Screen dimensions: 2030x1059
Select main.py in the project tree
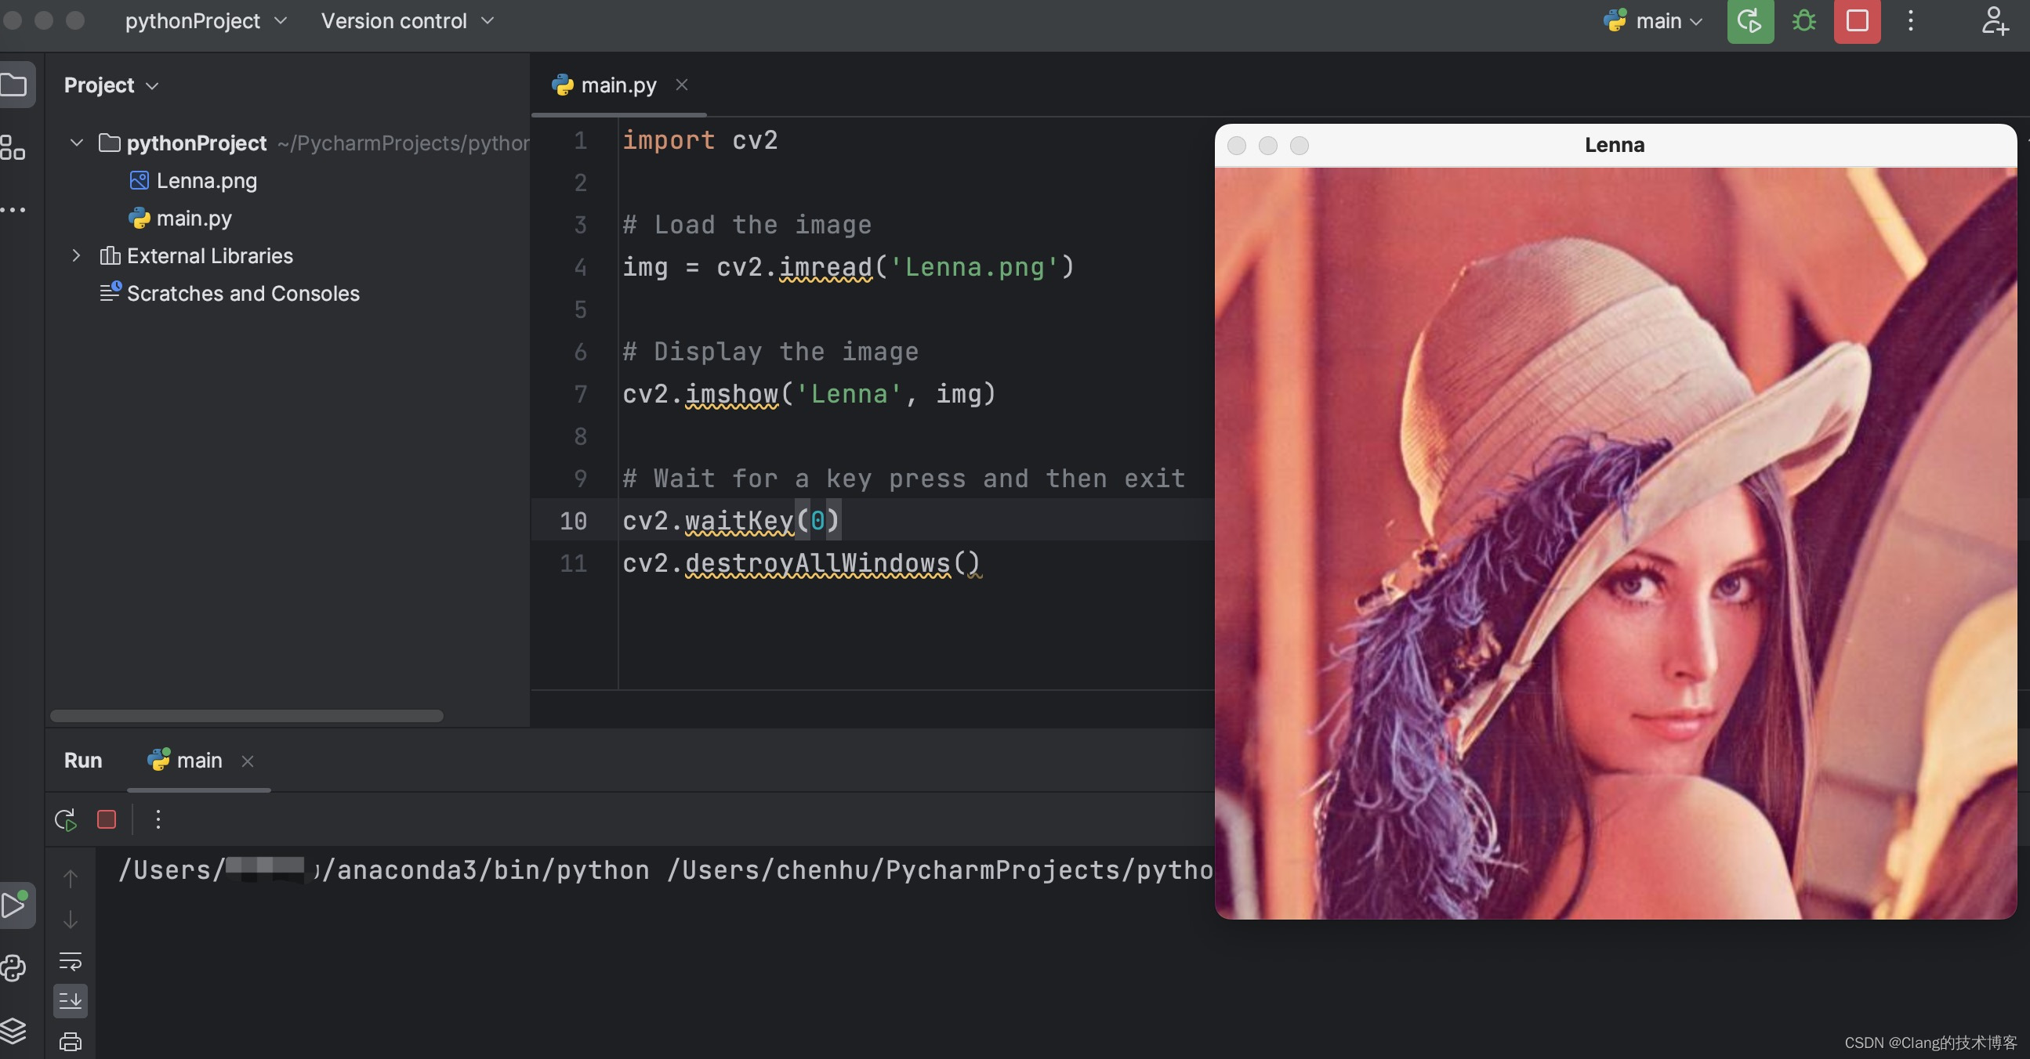point(180,218)
